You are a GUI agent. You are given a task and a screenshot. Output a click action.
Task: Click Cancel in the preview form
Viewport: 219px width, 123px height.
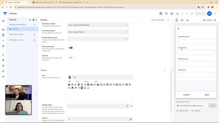(x=186, y=95)
